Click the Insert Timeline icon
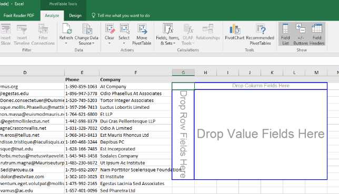The width and height of the screenshot is (339, 194). click(22, 29)
